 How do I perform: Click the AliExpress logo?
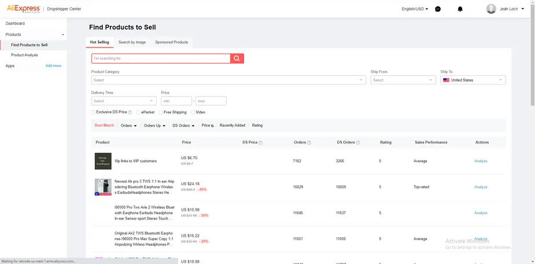24,9
